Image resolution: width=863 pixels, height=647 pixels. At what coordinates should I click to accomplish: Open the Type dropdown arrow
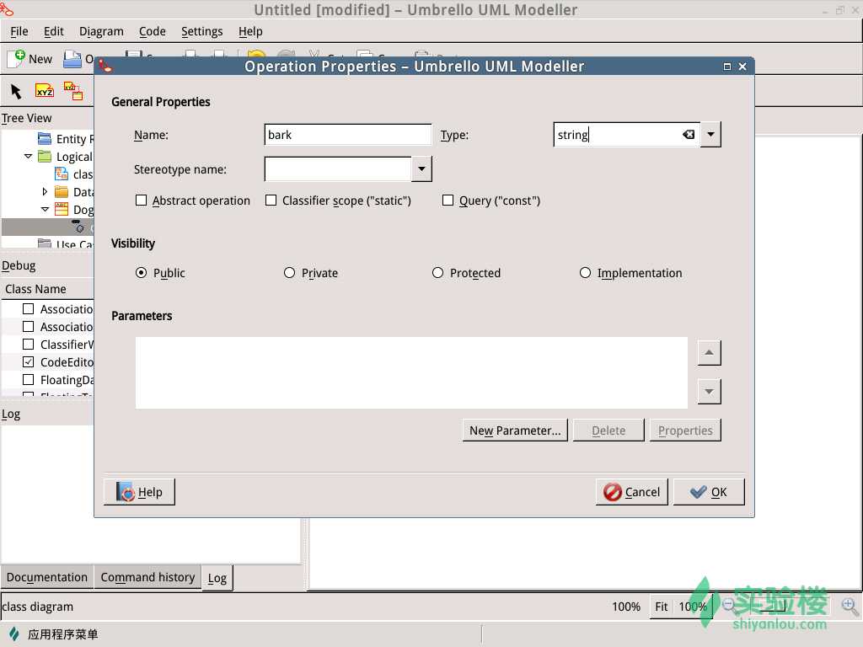tap(710, 134)
